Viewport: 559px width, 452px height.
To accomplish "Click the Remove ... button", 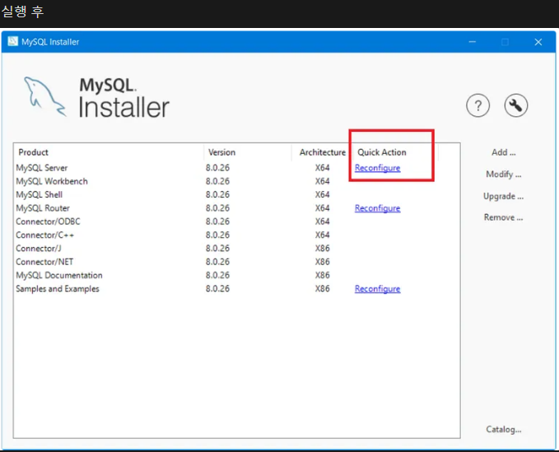I will click(503, 217).
